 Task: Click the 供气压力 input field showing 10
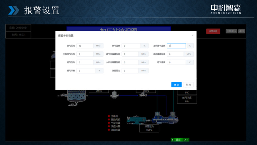coord(85,46)
